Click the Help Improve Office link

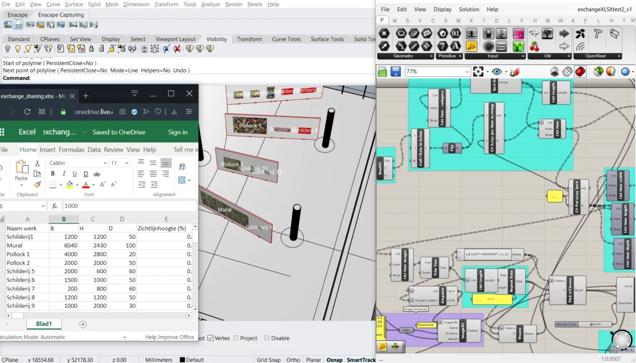click(170, 337)
